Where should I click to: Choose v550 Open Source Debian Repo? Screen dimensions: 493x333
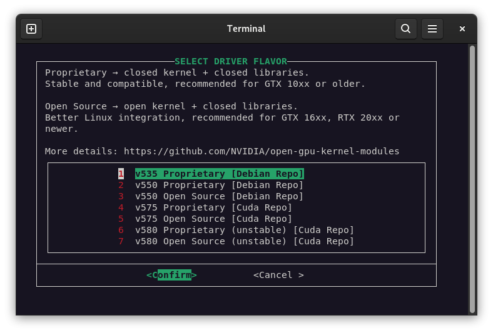pos(219,196)
